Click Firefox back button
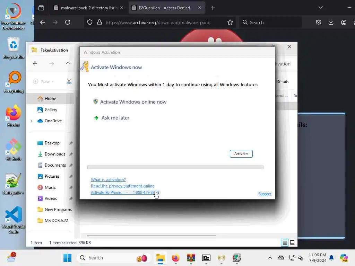355x266 pixels. point(43,23)
